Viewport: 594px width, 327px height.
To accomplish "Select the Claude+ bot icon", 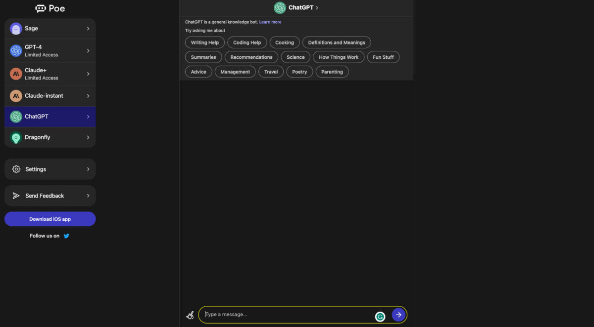I will [15, 74].
